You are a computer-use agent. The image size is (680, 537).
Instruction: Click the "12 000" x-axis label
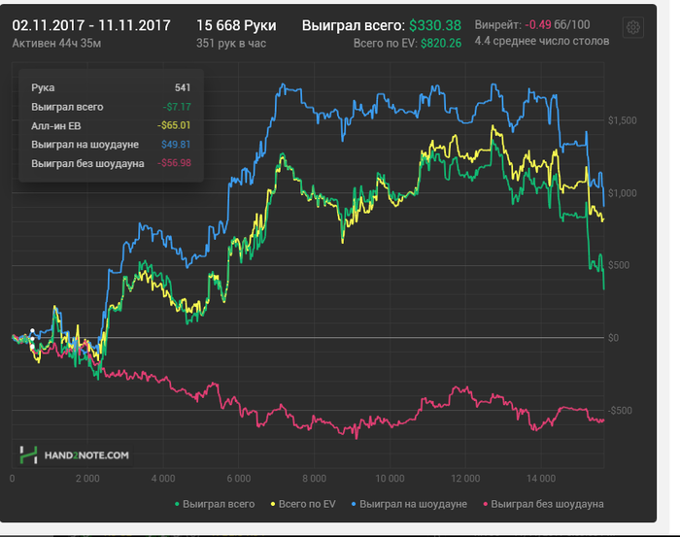click(465, 479)
